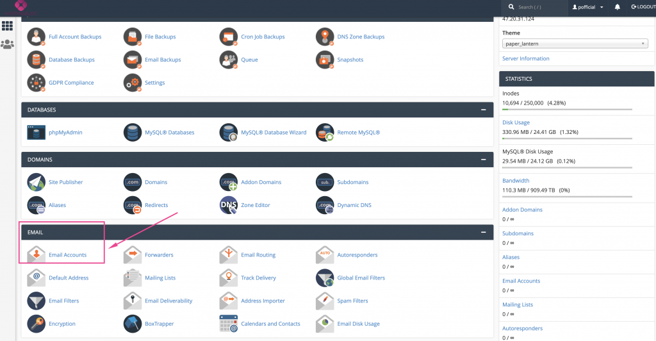Click the notifications bell icon

click(617, 7)
